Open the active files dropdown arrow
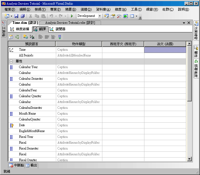 pos(184,23)
